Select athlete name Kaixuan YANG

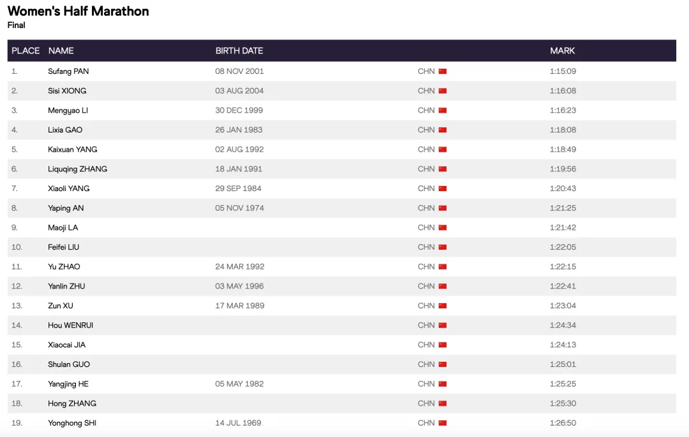pos(73,150)
